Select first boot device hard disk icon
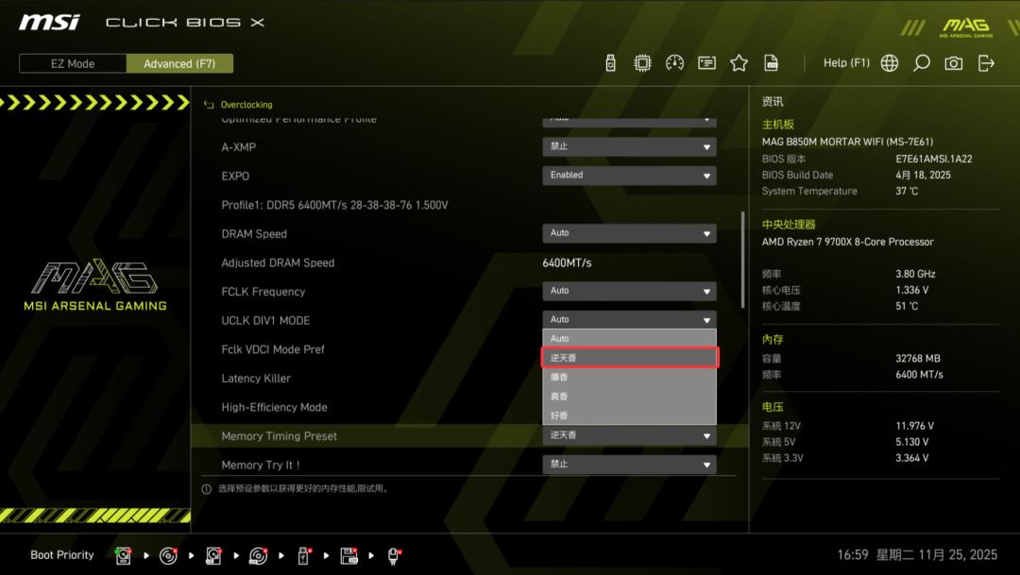 pos(123,555)
